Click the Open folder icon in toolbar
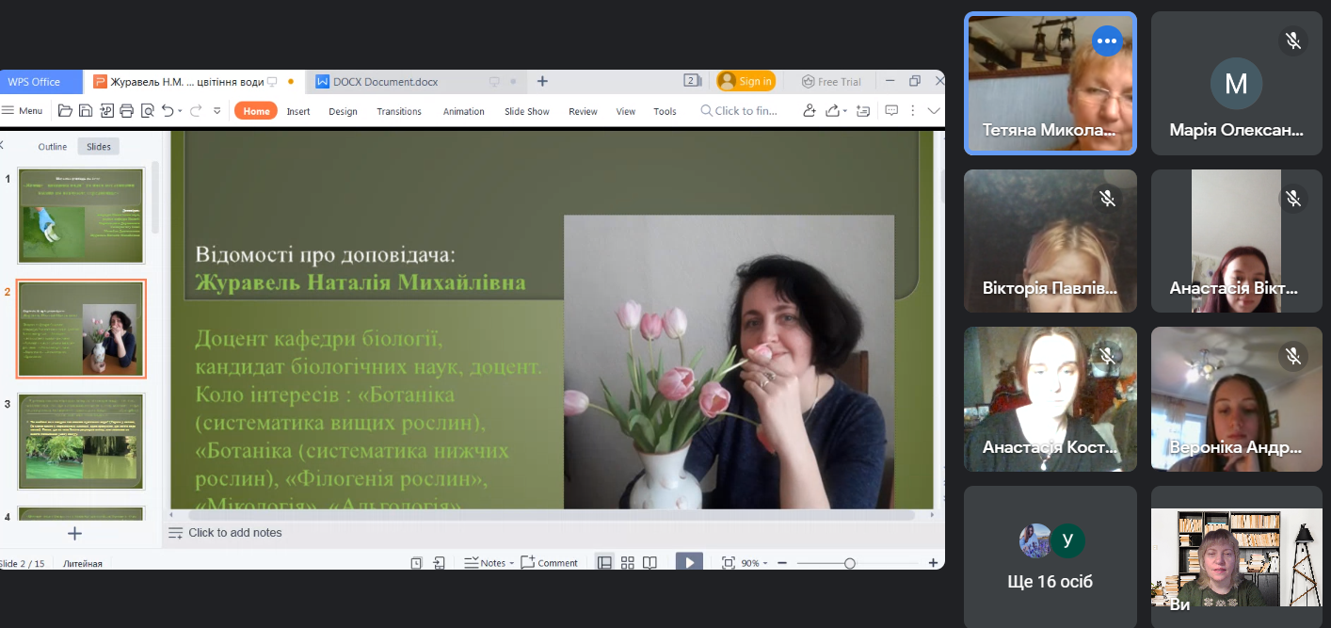The width and height of the screenshot is (1331, 628). (65, 111)
